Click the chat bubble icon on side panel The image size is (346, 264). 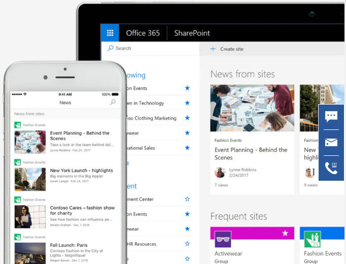pyautogui.click(x=331, y=117)
